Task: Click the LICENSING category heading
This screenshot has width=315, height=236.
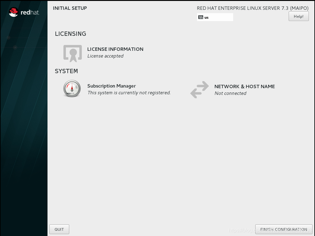Action: pyautogui.click(x=70, y=34)
